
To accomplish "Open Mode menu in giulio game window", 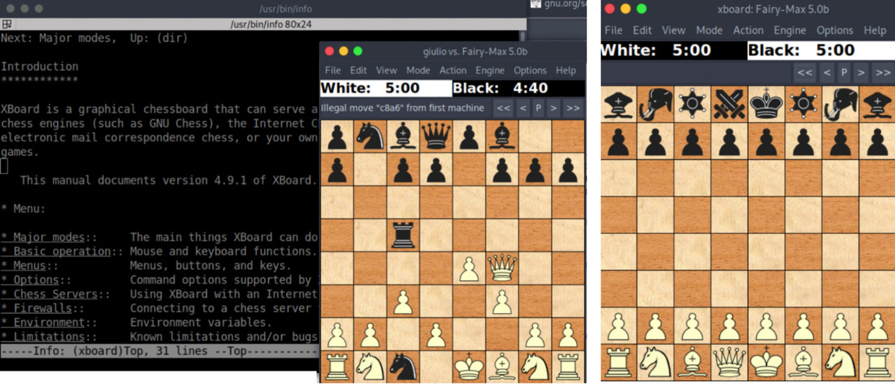I will (418, 70).
